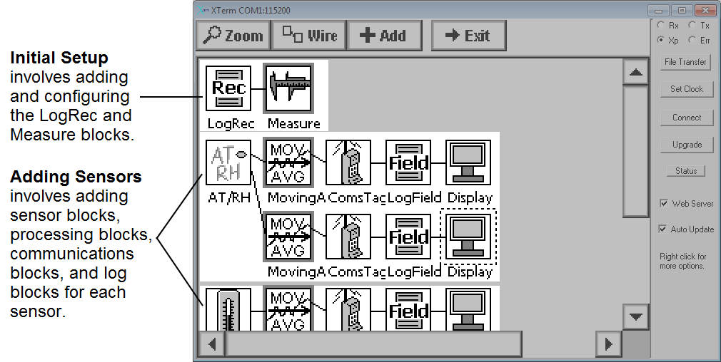Click the horizontal scrollbar right arrow
This screenshot has width=721, height=362.
608,344
